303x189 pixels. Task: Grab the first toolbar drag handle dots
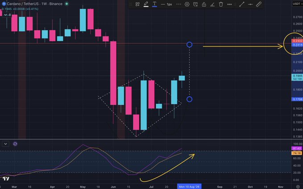point(131,4)
